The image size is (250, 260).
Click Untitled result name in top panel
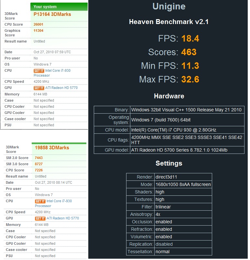click(39, 41)
